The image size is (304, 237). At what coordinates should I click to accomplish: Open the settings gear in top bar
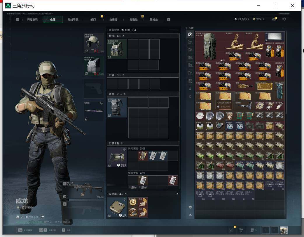point(284,19)
